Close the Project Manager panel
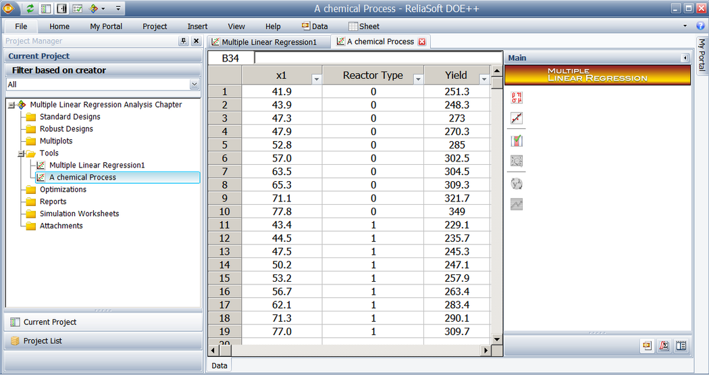The image size is (709, 375). click(196, 41)
